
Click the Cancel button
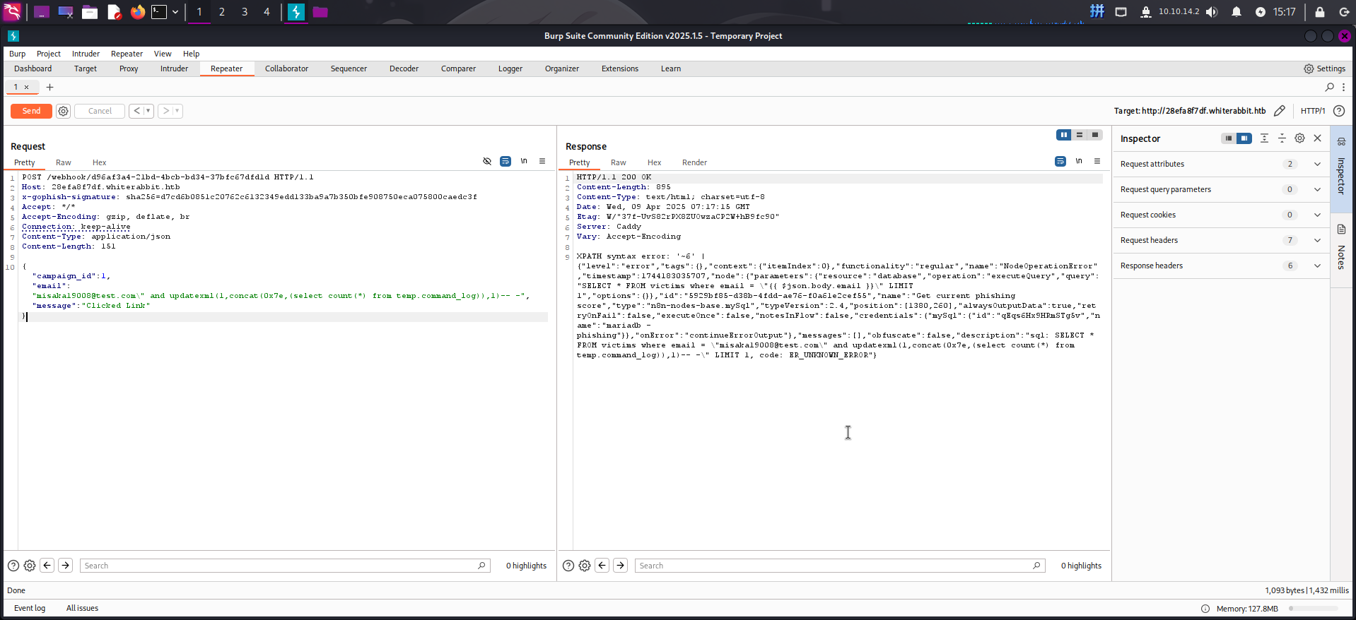coord(100,111)
